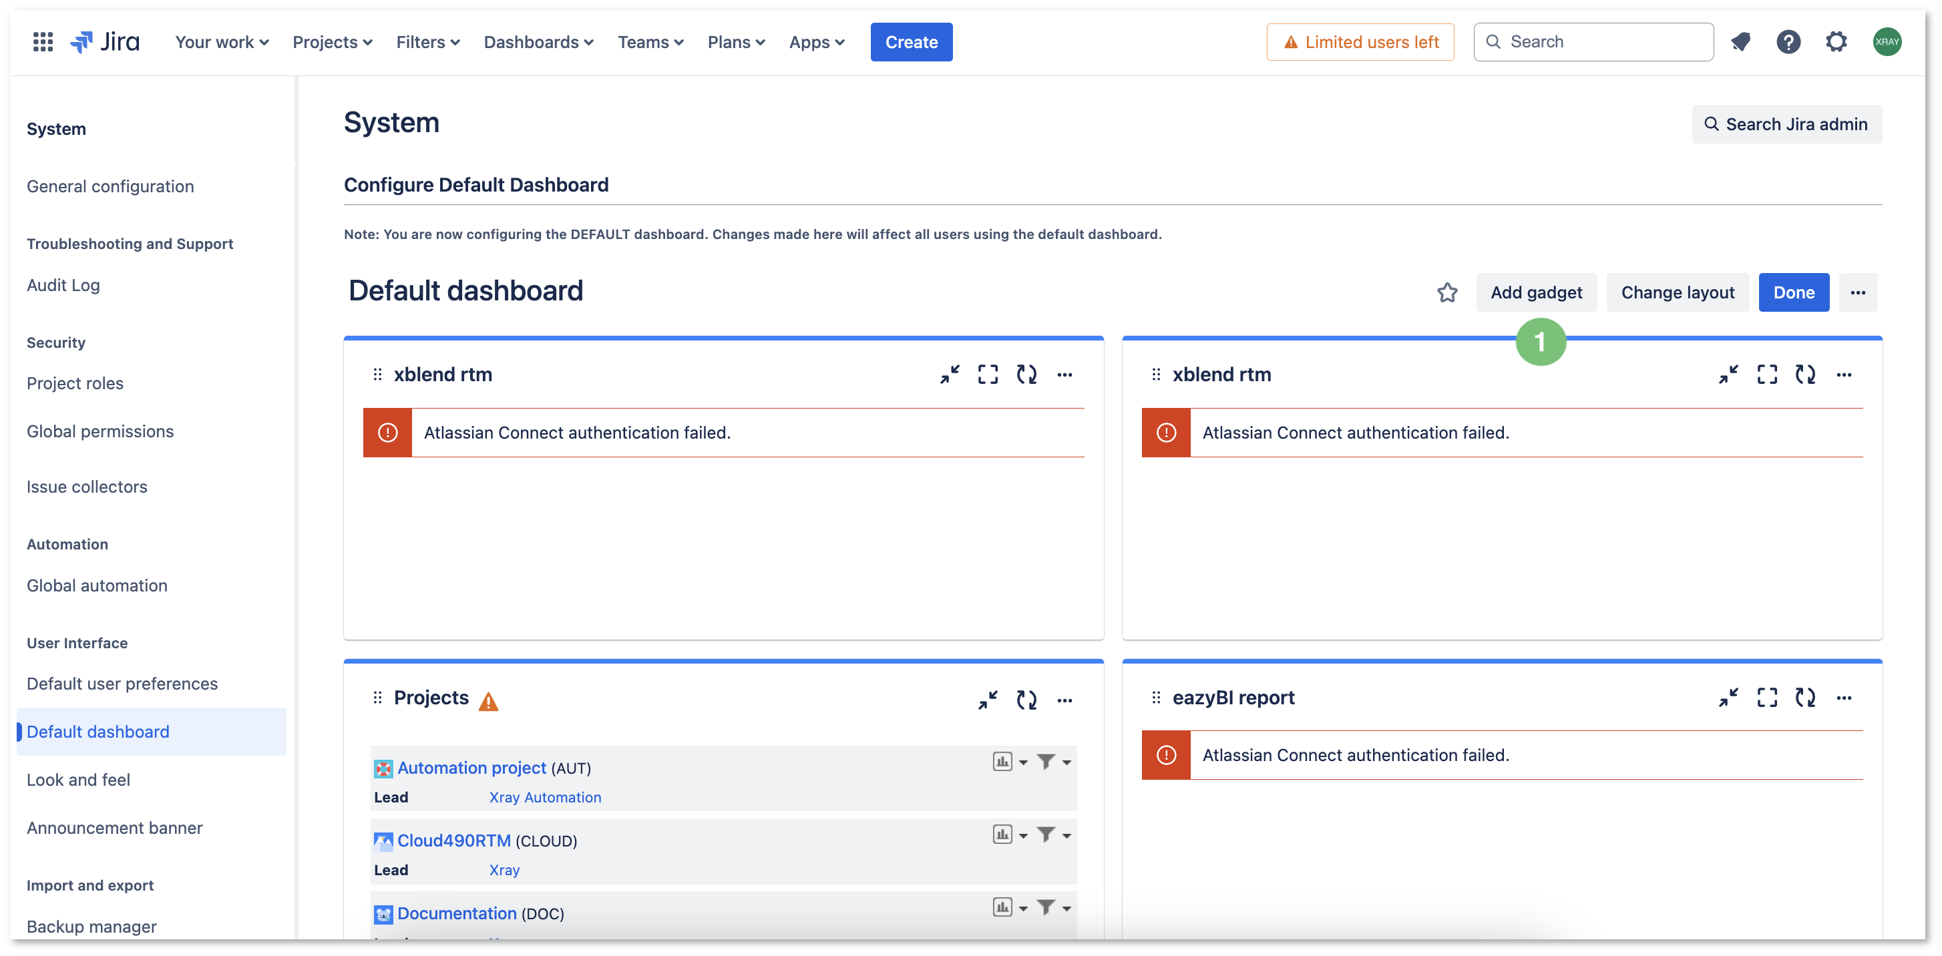Viewport: 1942px width, 956px height.
Task: Open Issue collectors in sidebar
Action: pos(87,487)
